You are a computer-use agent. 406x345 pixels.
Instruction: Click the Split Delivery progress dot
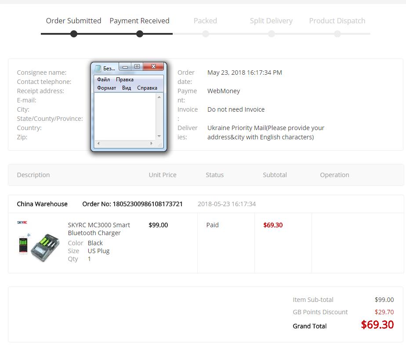[x=272, y=34]
